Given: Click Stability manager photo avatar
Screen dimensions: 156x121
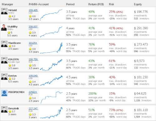Looking at the screenshot, I should tap(4, 27).
